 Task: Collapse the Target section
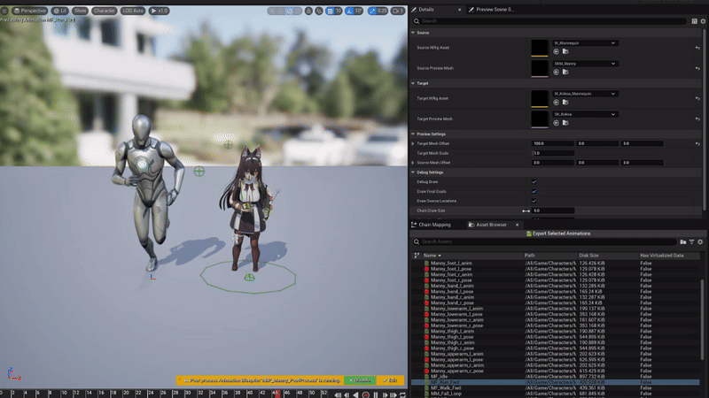(413, 83)
